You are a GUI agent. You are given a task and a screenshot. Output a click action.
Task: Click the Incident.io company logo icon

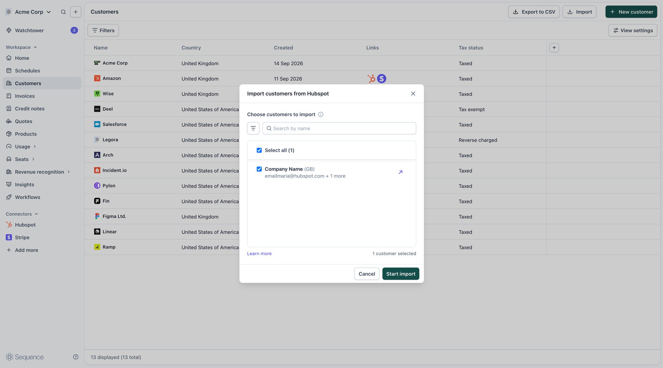97,170
